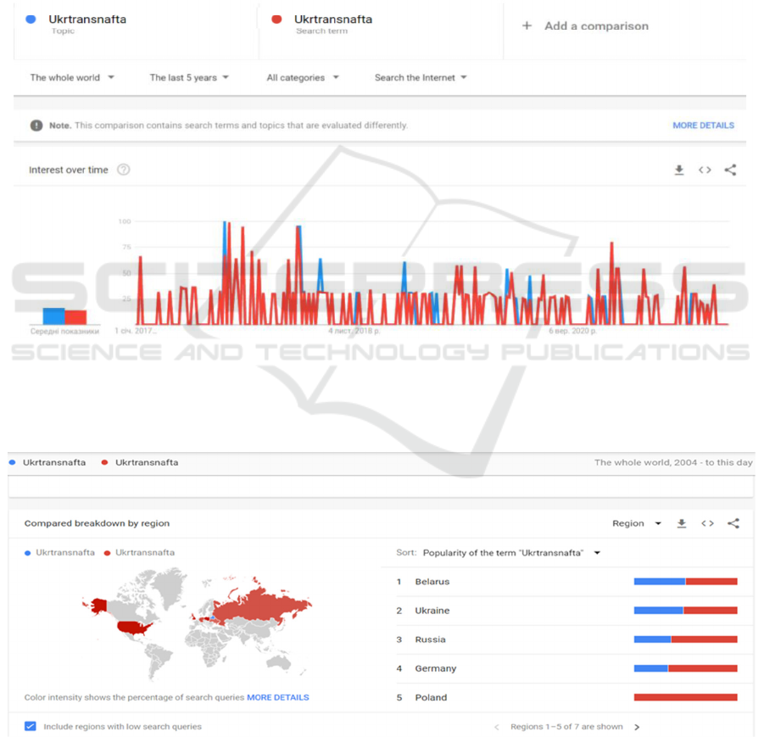Embed the breakdown by region widget
Viewport: 764px width, 737px height.
coord(707,523)
